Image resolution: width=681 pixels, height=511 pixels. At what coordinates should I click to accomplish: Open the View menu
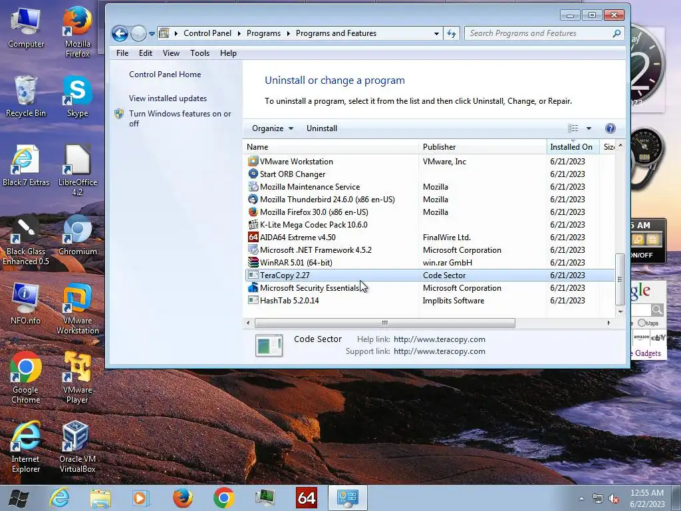pos(171,53)
